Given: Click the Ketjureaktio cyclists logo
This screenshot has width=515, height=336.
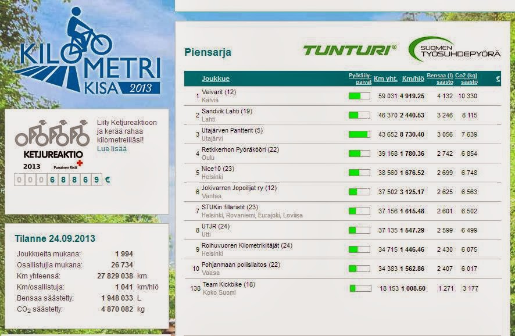Looking at the screenshot, I should (x=52, y=133).
